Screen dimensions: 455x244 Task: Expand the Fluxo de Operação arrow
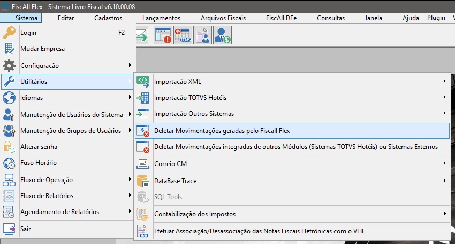click(130, 179)
